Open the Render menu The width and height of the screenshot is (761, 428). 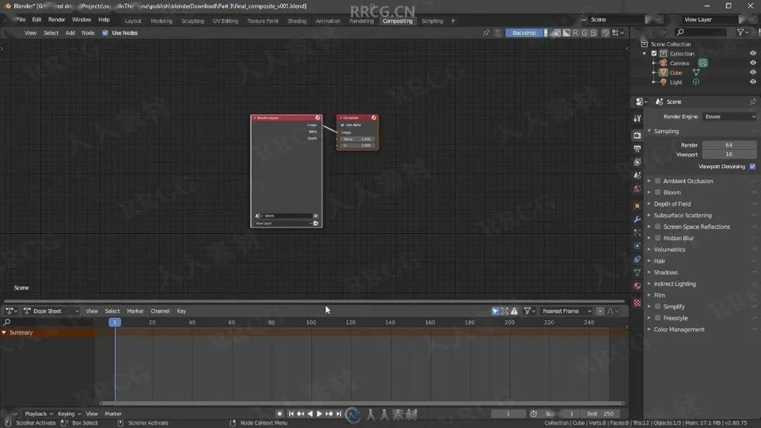[x=57, y=20]
